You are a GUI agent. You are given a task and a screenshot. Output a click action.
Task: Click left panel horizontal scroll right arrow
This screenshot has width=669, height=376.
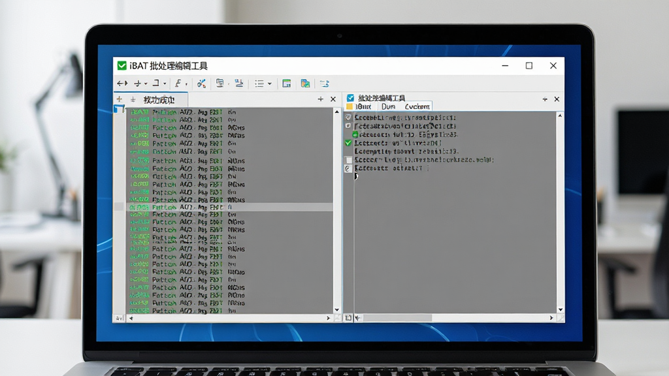[328, 318]
